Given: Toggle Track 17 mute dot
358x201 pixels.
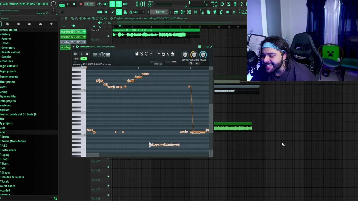Looking at the screenshot, I should (108, 186).
